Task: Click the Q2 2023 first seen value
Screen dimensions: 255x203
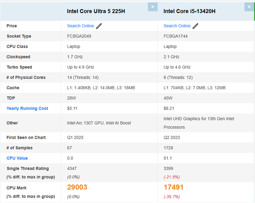Action: [172, 137]
